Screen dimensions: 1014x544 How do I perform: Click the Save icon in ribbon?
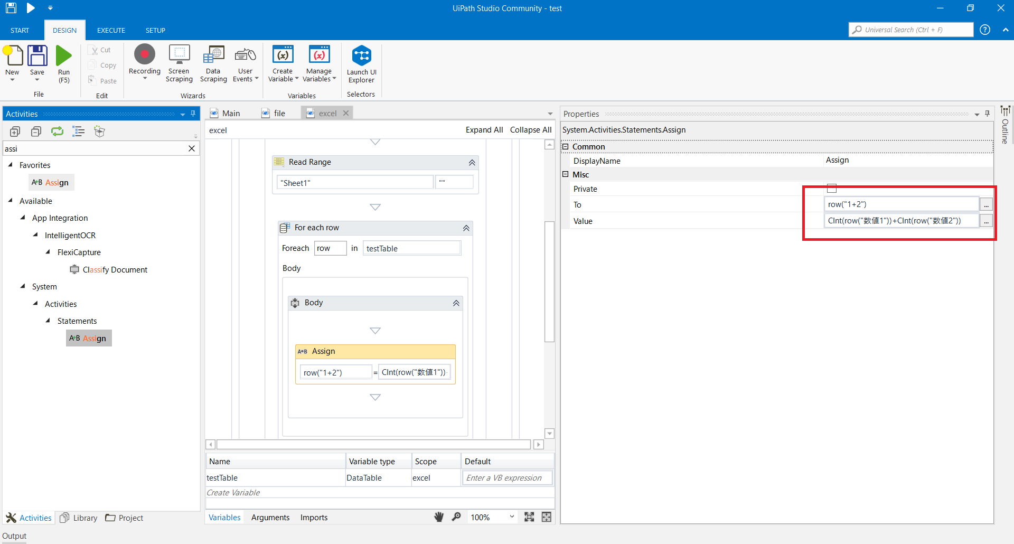[x=37, y=56]
